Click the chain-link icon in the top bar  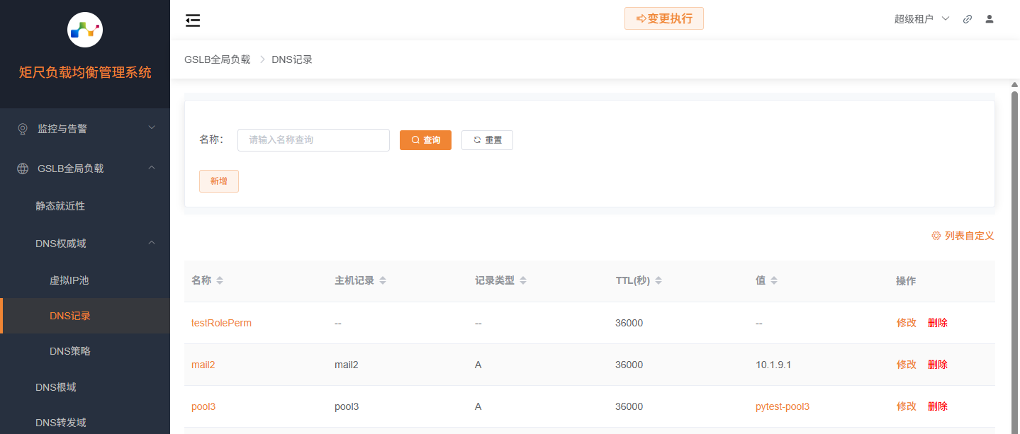point(967,19)
